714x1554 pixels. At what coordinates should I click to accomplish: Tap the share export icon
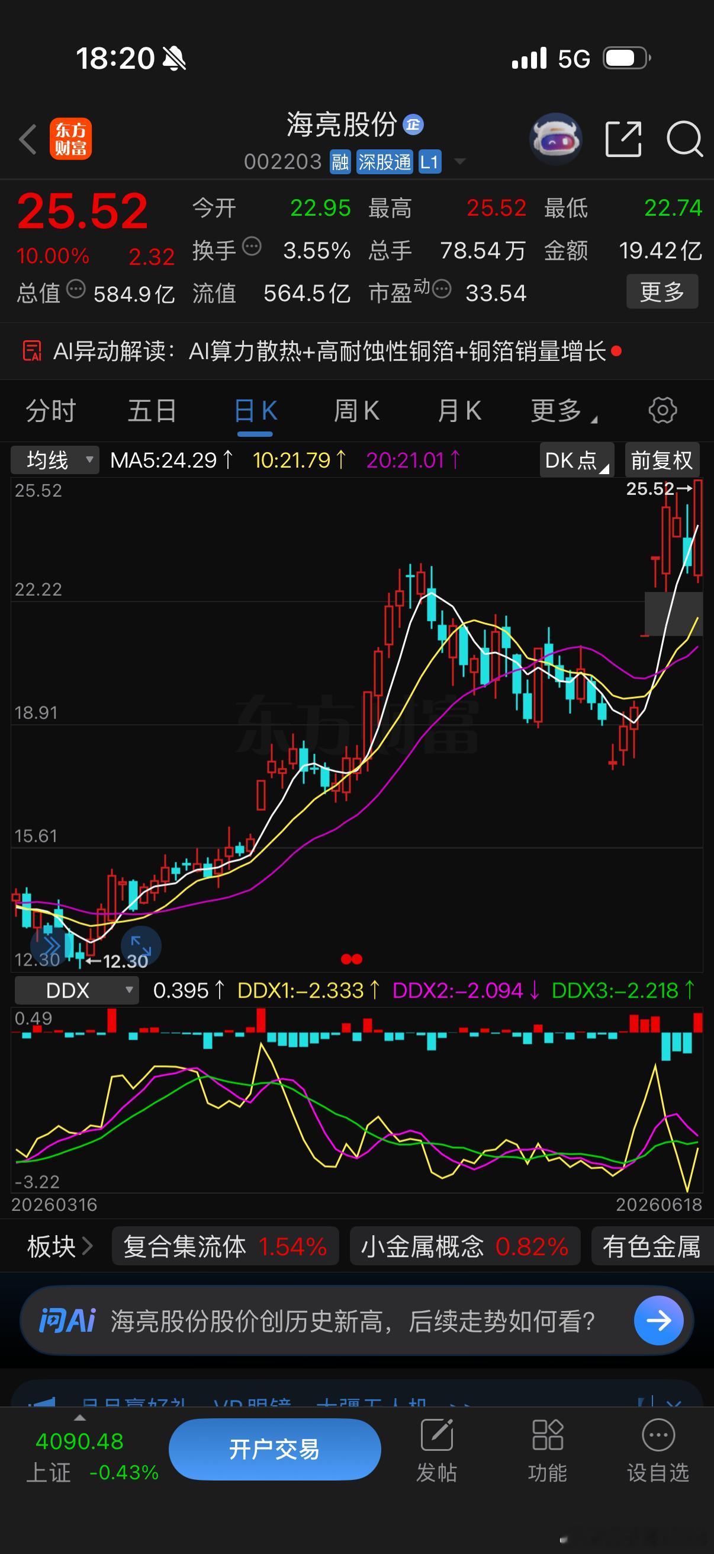click(622, 139)
